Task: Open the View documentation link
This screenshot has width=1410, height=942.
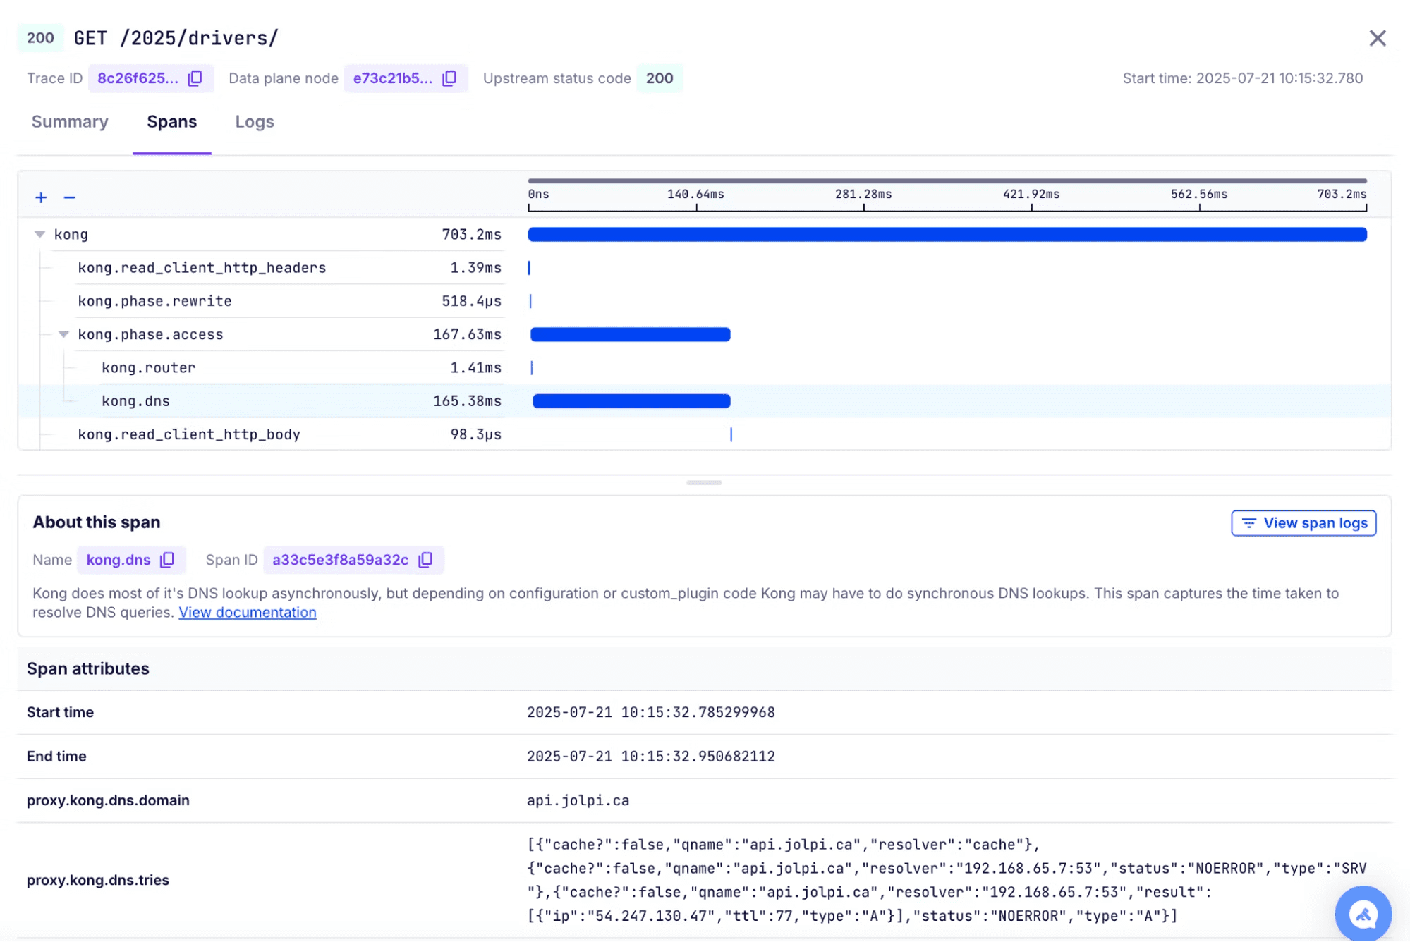Action: pos(248,612)
